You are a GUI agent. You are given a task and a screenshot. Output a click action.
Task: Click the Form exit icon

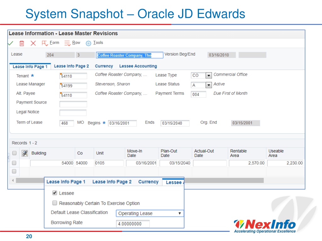point(45,43)
